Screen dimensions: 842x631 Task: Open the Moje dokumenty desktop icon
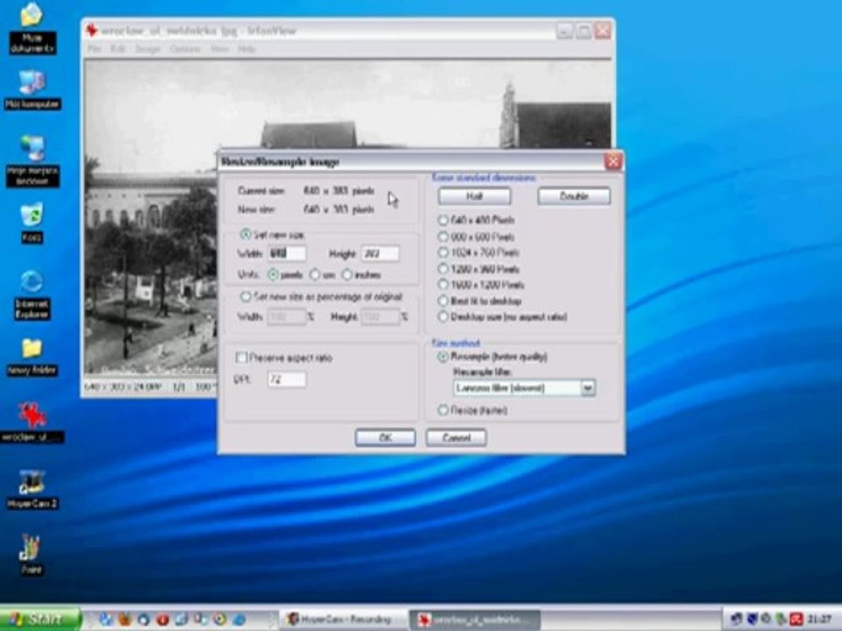32,17
